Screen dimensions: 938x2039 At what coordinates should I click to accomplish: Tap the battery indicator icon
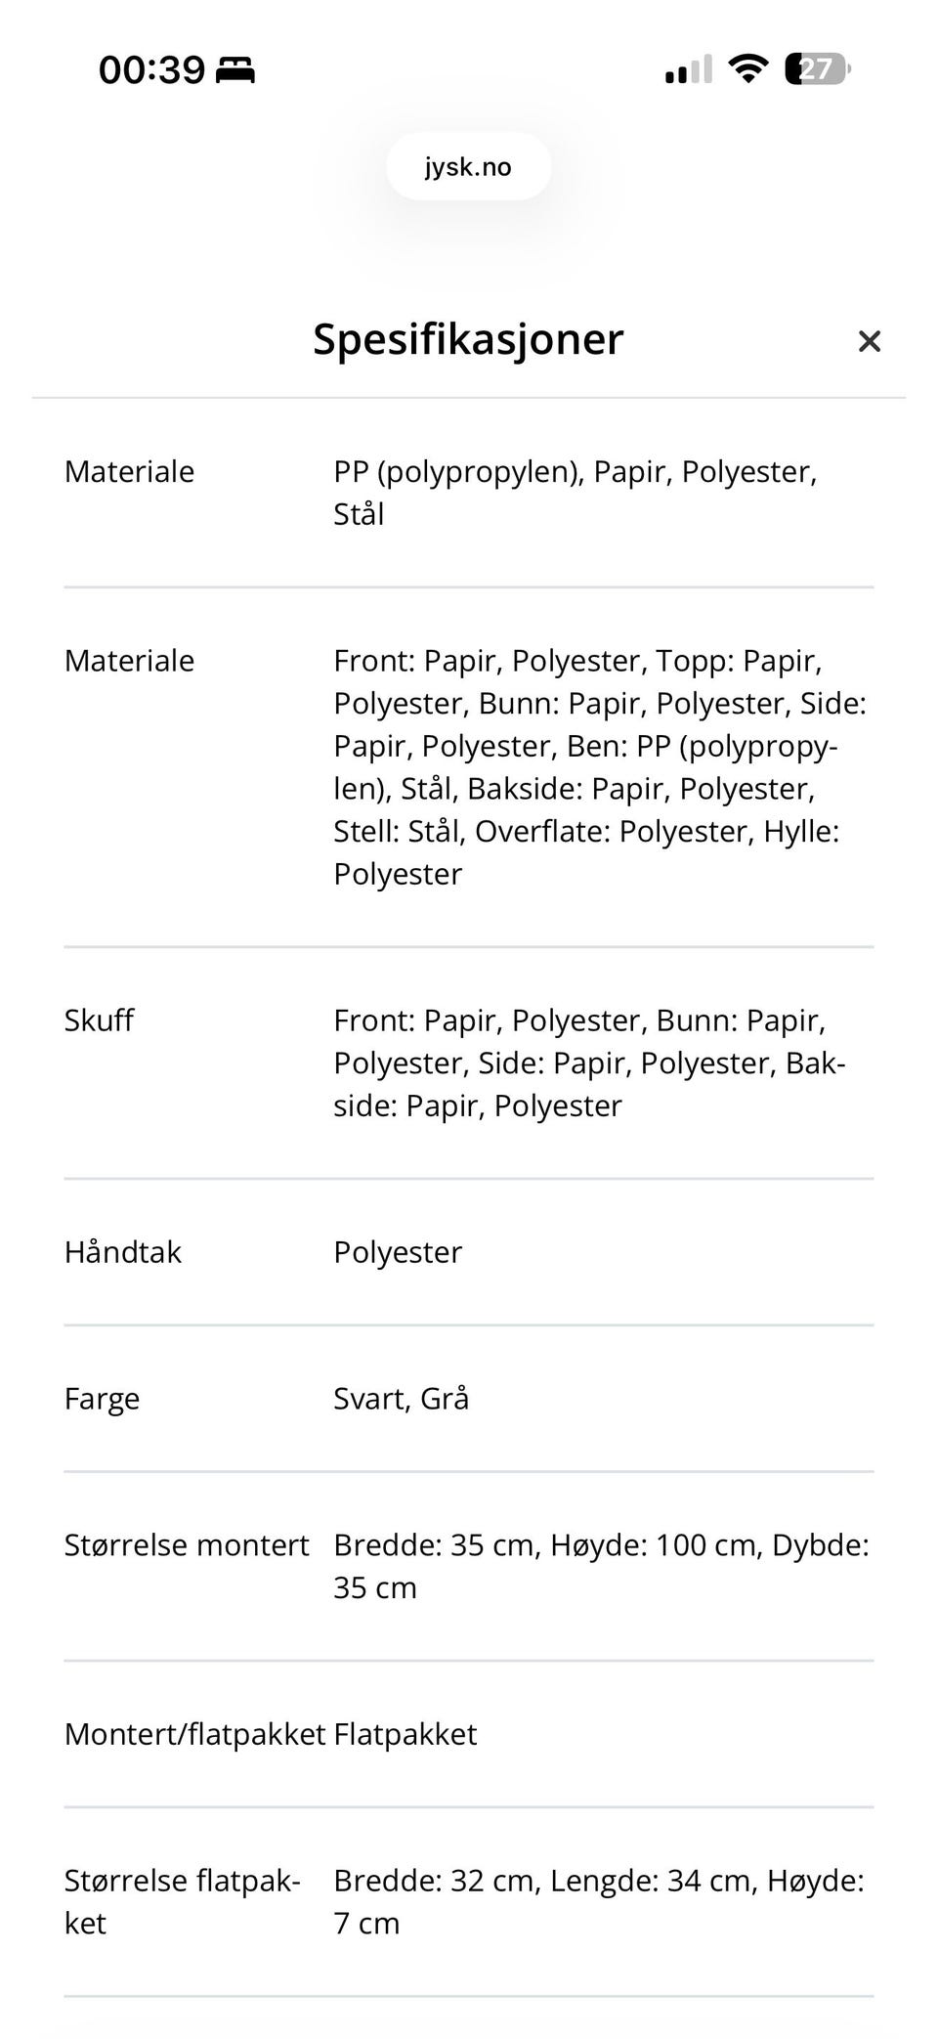pos(817,69)
